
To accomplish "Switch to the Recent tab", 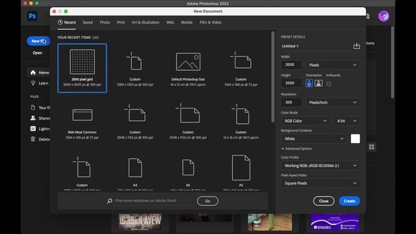I will (x=67, y=23).
